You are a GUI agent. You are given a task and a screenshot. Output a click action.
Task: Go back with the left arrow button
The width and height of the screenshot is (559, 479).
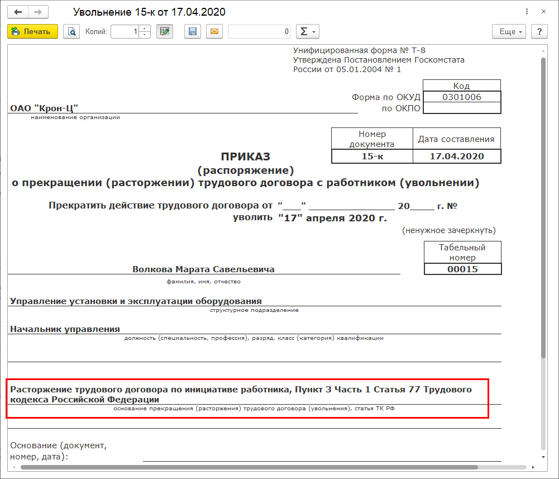pyautogui.click(x=18, y=12)
